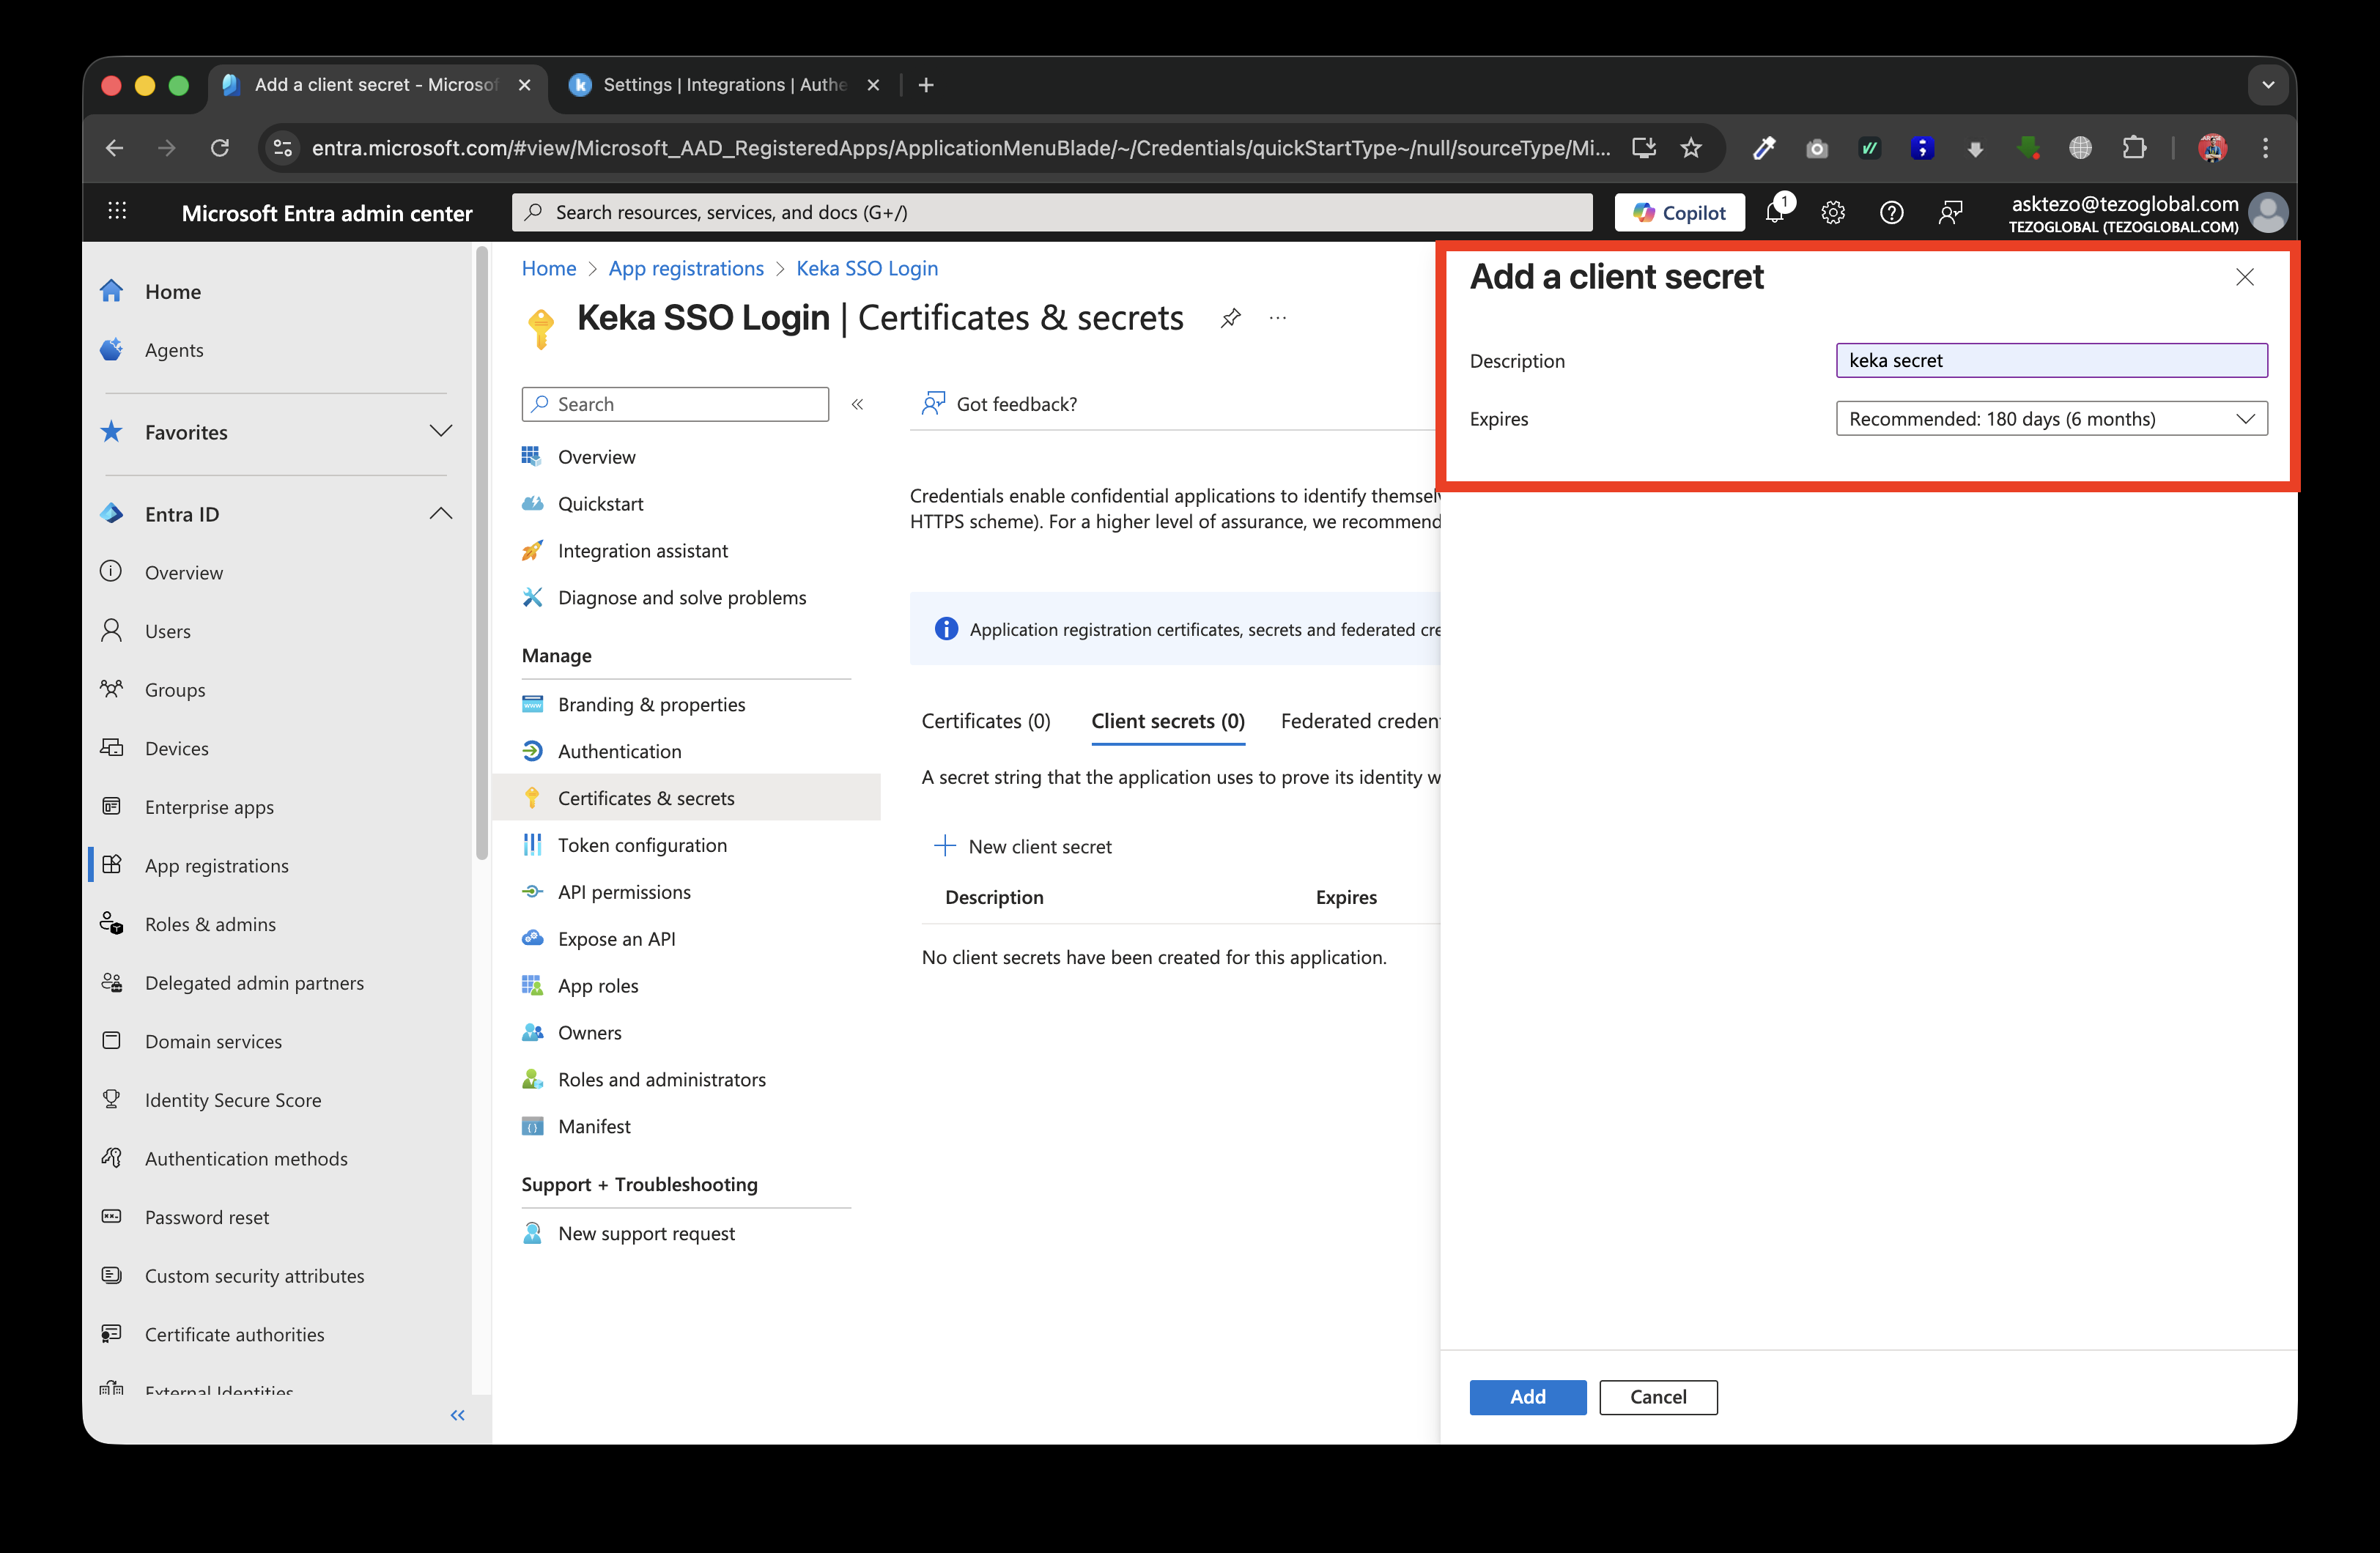Open the notifications bell icon
Viewport: 2380px width, 1553px height.
point(1775,213)
